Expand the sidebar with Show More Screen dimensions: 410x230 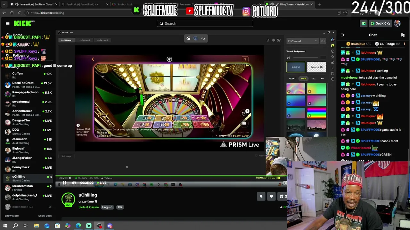[x=12, y=216]
